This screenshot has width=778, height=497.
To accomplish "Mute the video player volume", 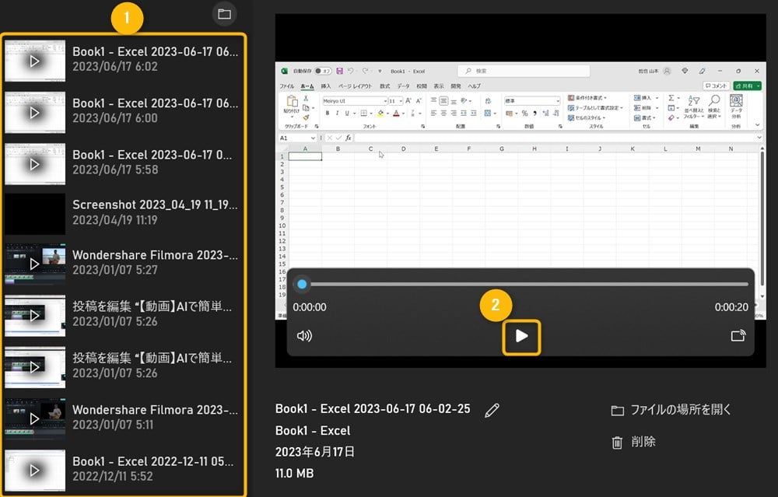I will 303,335.
